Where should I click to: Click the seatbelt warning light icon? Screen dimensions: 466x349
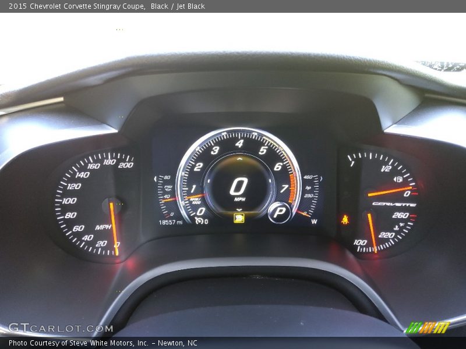(345, 219)
